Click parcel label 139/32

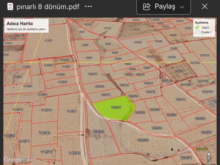143,140
